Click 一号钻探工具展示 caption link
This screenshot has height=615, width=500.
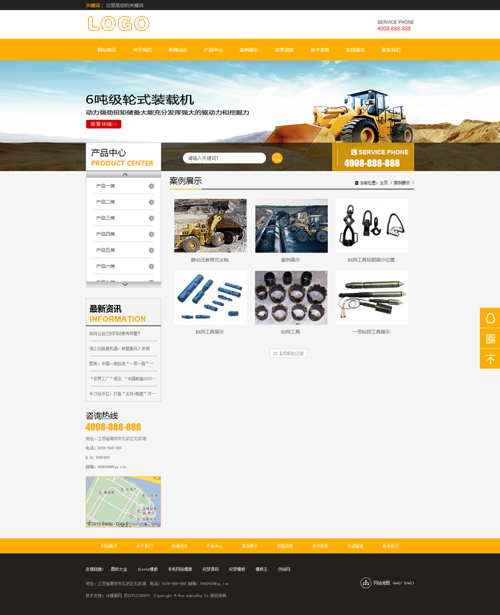click(371, 332)
